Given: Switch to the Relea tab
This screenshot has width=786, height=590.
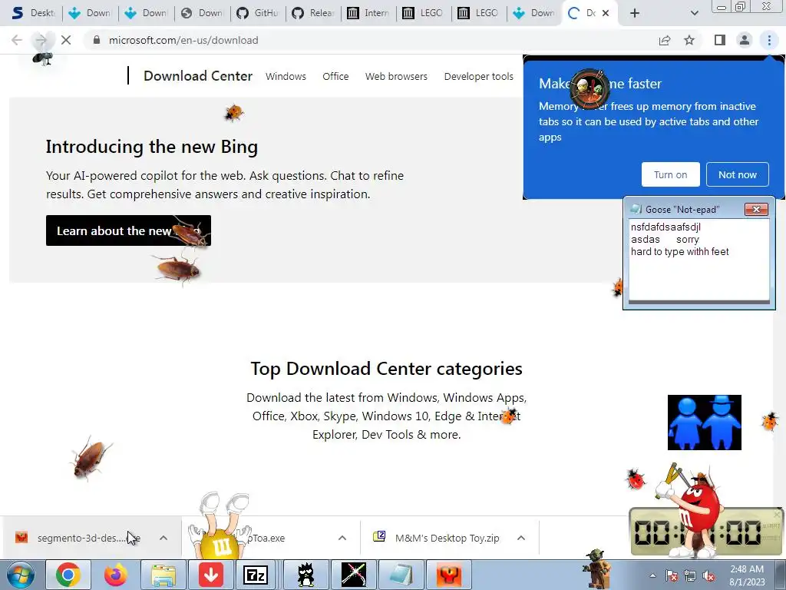Looking at the screenshot, I should click(x=313, y=13).
